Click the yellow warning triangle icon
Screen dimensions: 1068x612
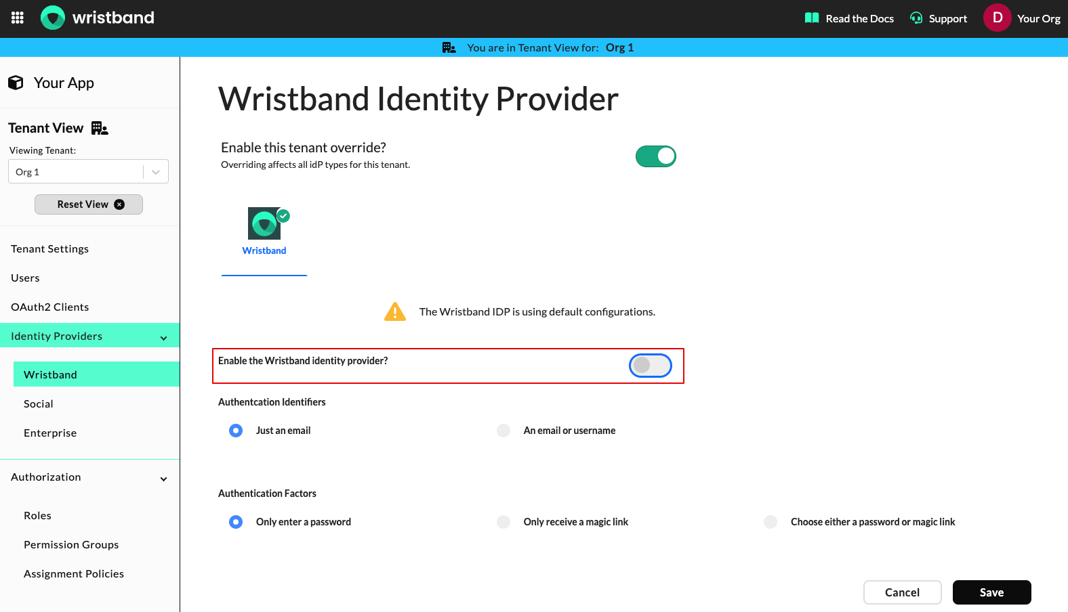tap(395, 311)
